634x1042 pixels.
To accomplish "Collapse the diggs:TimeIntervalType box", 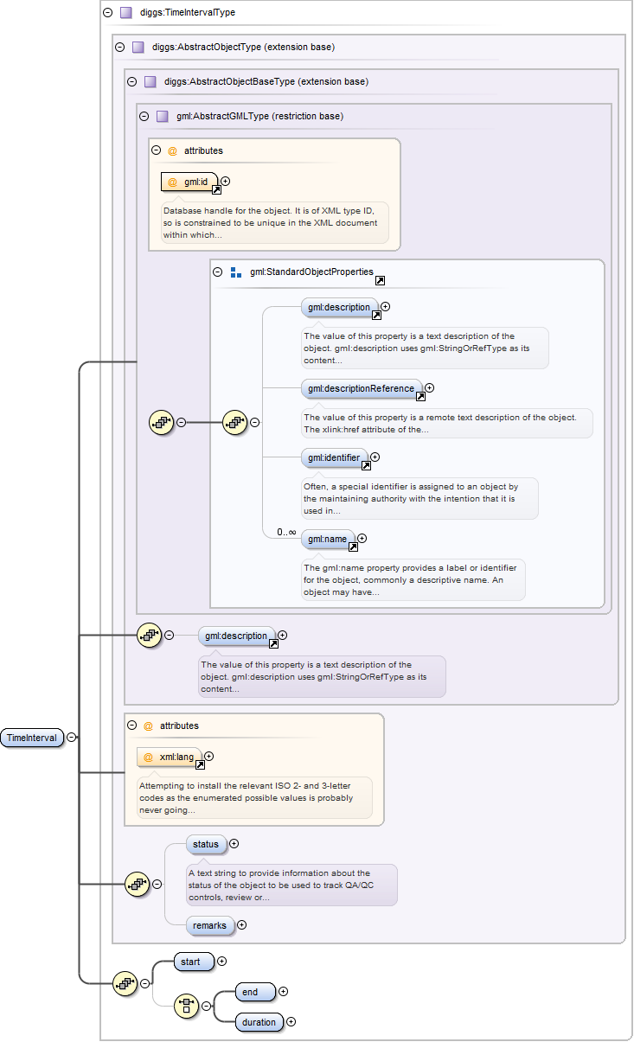I will click(107, 13).
